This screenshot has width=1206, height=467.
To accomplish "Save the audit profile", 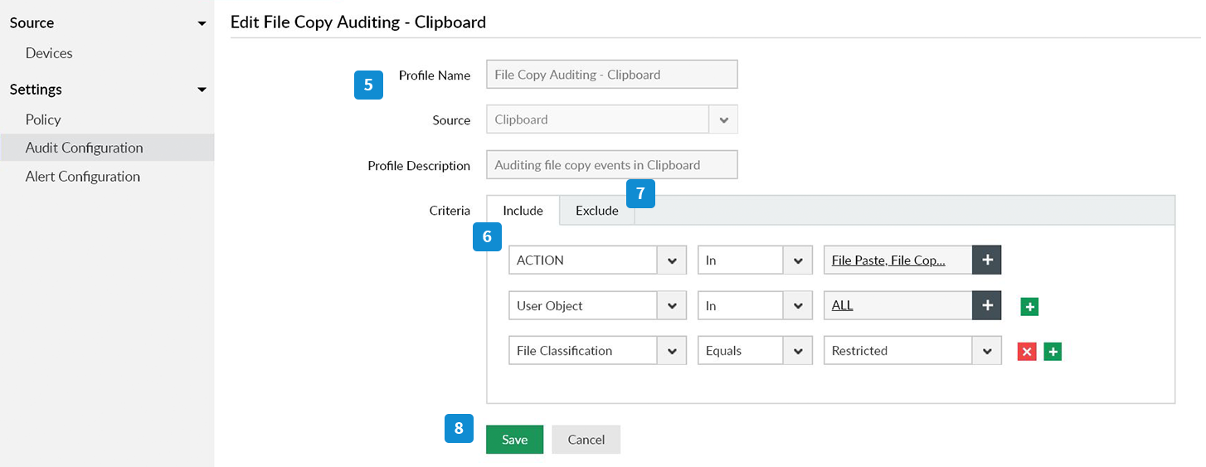I will (x=514, y=440).
